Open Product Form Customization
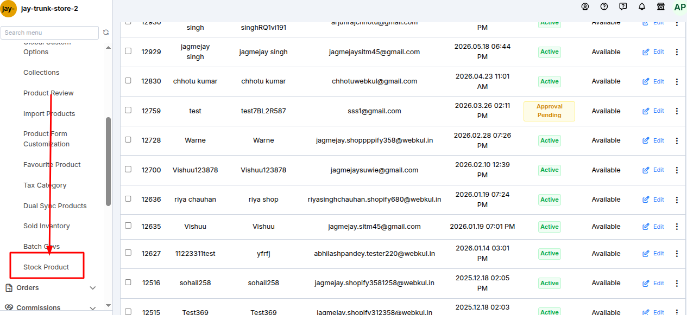Screen dimensions: 687x315 (x=46, y=139)
